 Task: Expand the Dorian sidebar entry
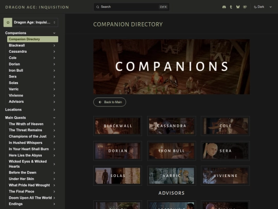click(54, 64)
